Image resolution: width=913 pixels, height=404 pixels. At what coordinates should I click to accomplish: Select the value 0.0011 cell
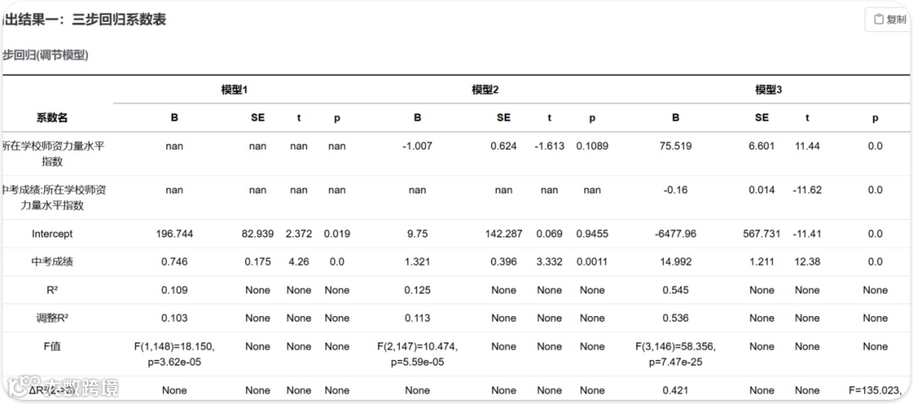(592, 262)
